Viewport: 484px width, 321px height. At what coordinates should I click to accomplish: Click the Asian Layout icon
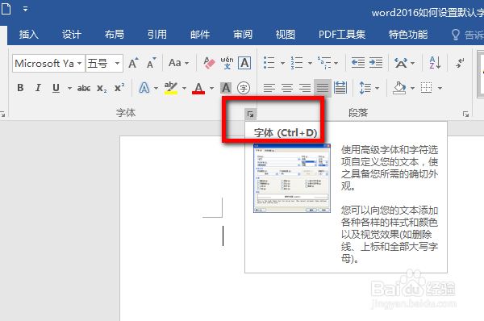point(401,63)
